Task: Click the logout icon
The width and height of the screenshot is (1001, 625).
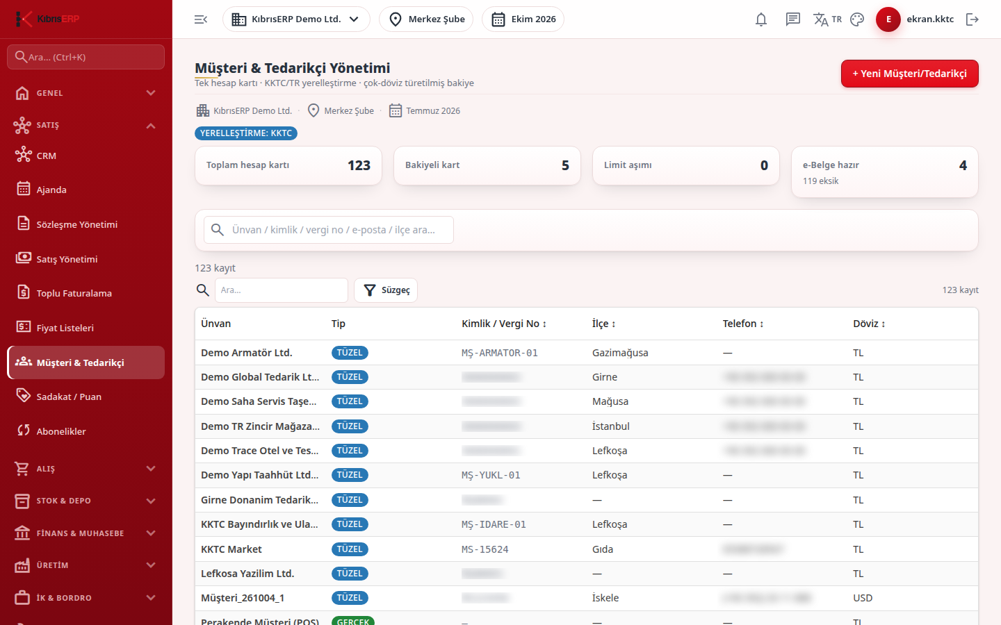Action: coord(972,19)
